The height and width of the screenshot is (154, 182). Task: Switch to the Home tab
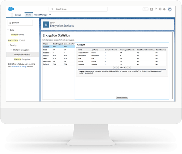click(x=29, y=15)
